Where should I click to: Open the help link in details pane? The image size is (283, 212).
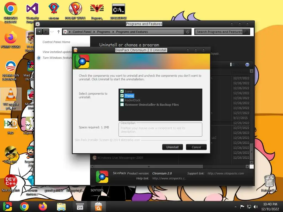coord(169,179)
